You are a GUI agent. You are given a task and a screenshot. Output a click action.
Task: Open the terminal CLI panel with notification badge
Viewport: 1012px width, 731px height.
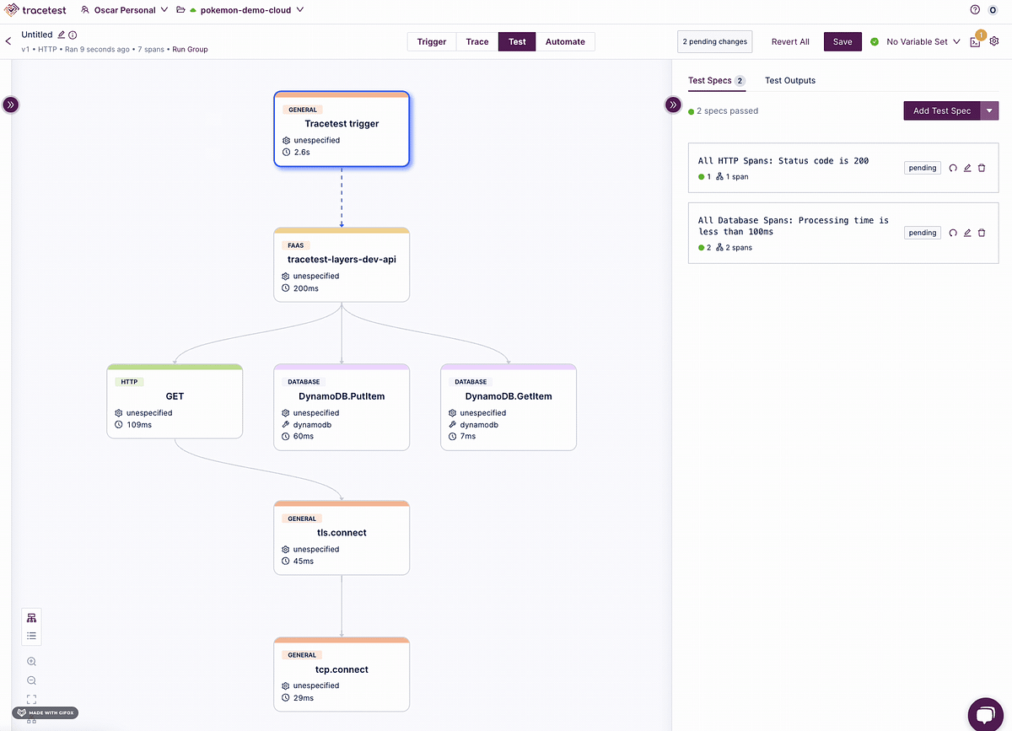(x=975, y=40)
